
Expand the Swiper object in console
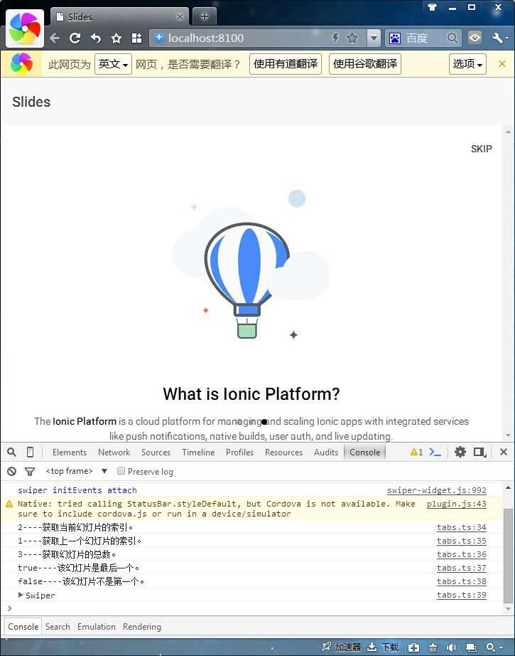coord(21,595)
